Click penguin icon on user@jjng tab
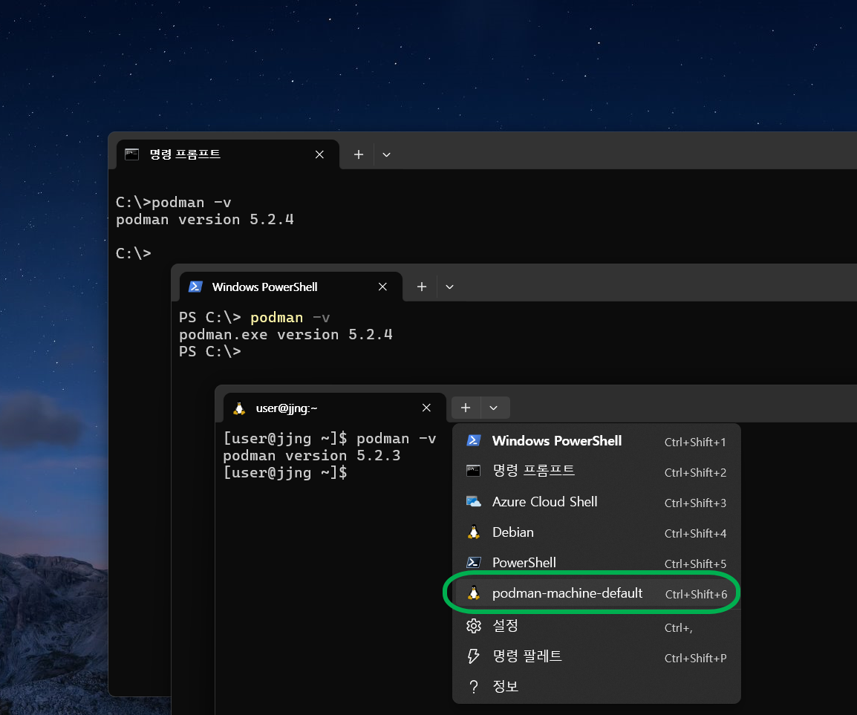The image size is (857, 715). (239, 408)
